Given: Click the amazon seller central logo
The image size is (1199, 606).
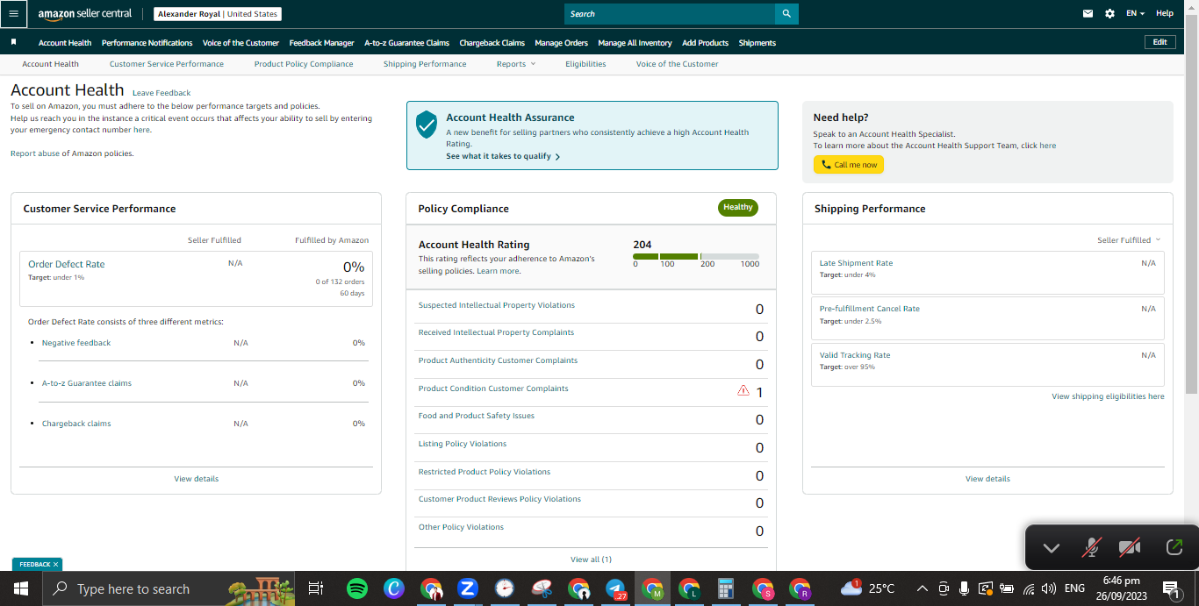Looking at the screenshot, I should (x=84, y=14).
